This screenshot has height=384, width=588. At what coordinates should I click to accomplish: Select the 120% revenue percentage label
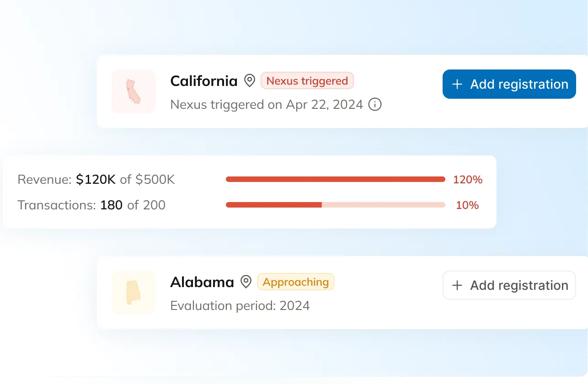click(467, 180)
